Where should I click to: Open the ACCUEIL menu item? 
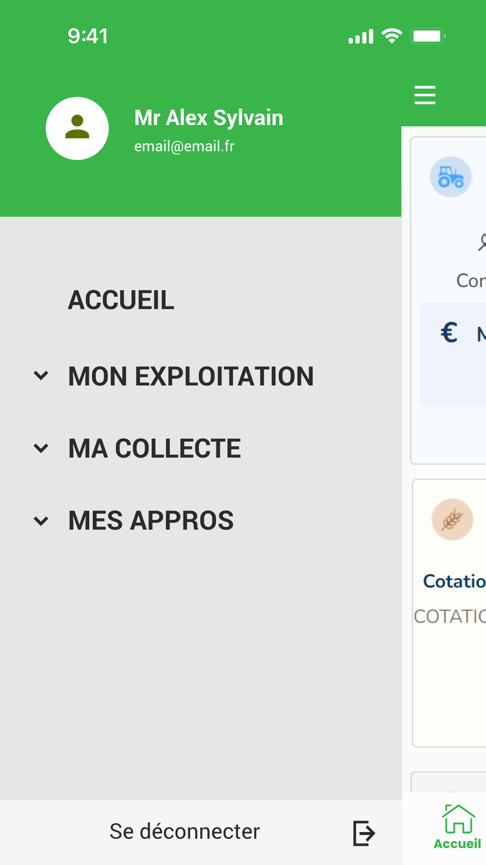[121, 300]
